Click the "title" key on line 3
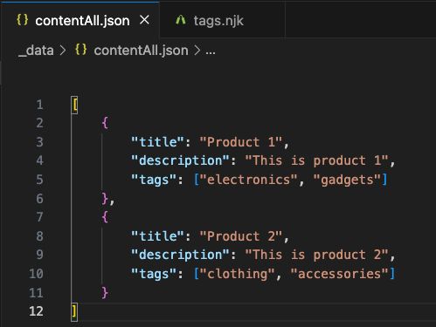The height and width of the screenshot is (327, 436). tap(157, 142)
